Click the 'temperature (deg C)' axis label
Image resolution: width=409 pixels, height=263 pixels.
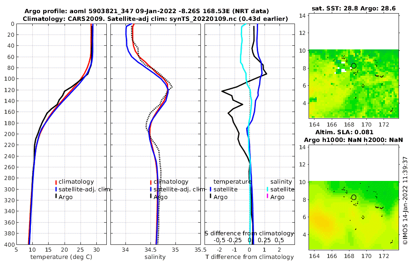[61, 257]
